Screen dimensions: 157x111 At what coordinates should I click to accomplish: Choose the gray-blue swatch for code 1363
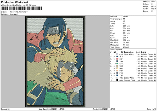click(x=117, y=73)
